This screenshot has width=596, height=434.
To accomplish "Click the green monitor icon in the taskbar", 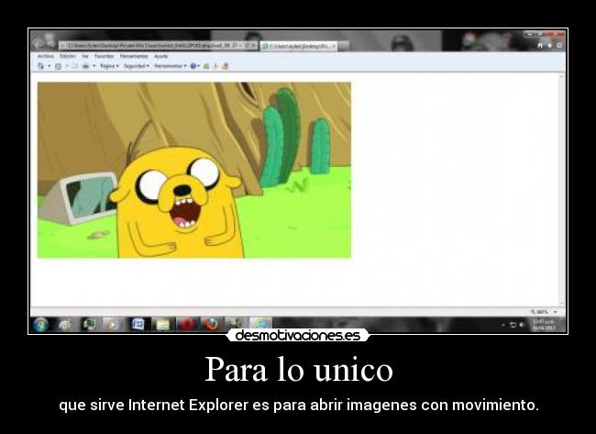I will [x=89, y=325].
